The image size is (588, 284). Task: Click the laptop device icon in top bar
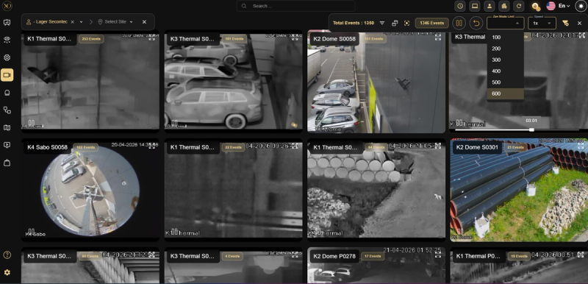[x=474, y=6]
